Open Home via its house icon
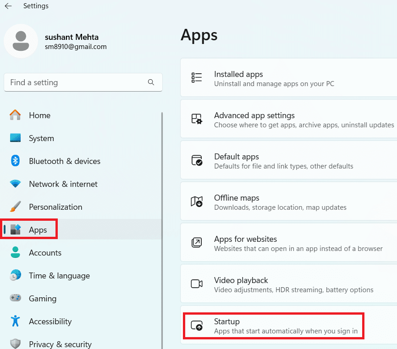The width and height of the screenshot is (397, 349). [x=16, y=115]
